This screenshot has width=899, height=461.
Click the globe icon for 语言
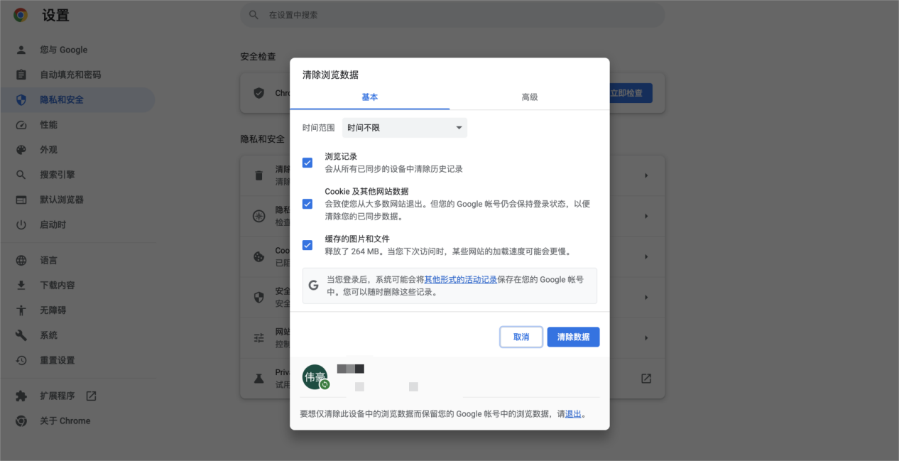pos(21,261)
